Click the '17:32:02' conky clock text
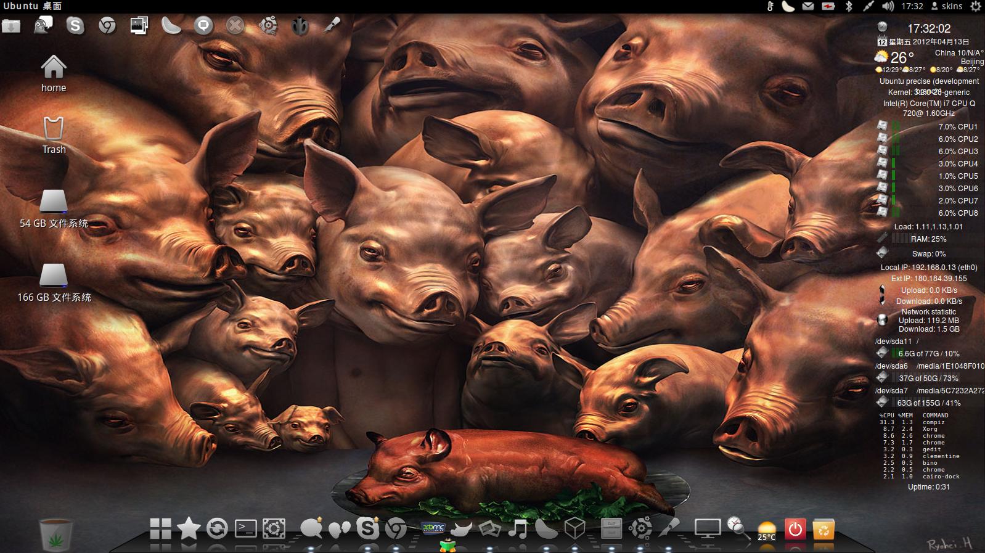985x553 pixels. point(929,28)
